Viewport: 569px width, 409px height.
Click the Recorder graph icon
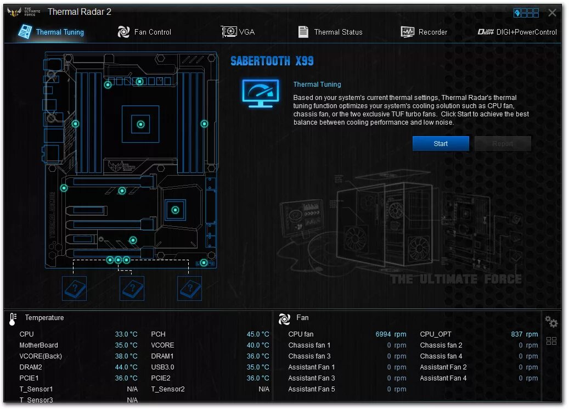pyautogui.click(x=408, y=32)
